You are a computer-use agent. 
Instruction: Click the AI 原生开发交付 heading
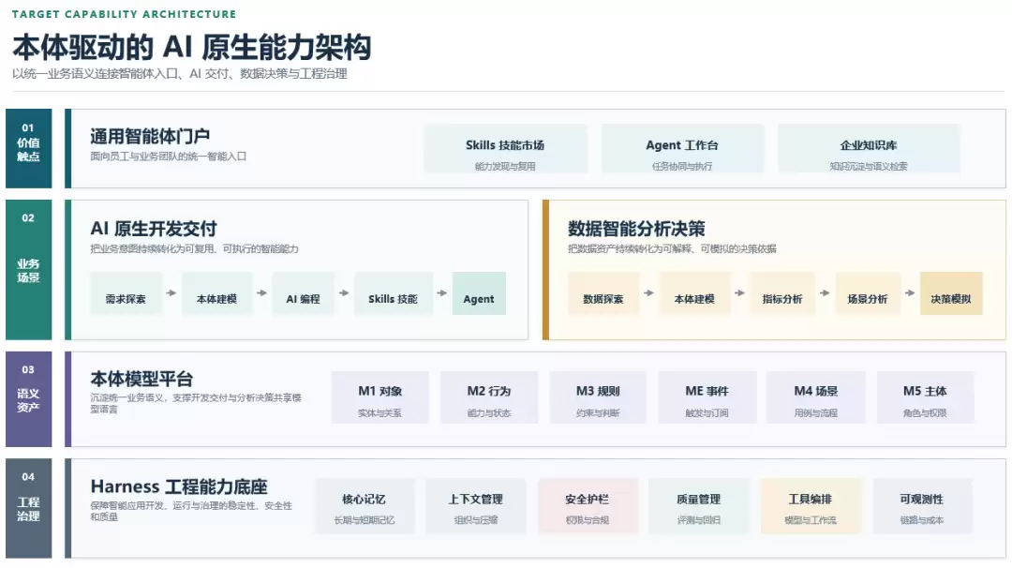coord(154,229)
